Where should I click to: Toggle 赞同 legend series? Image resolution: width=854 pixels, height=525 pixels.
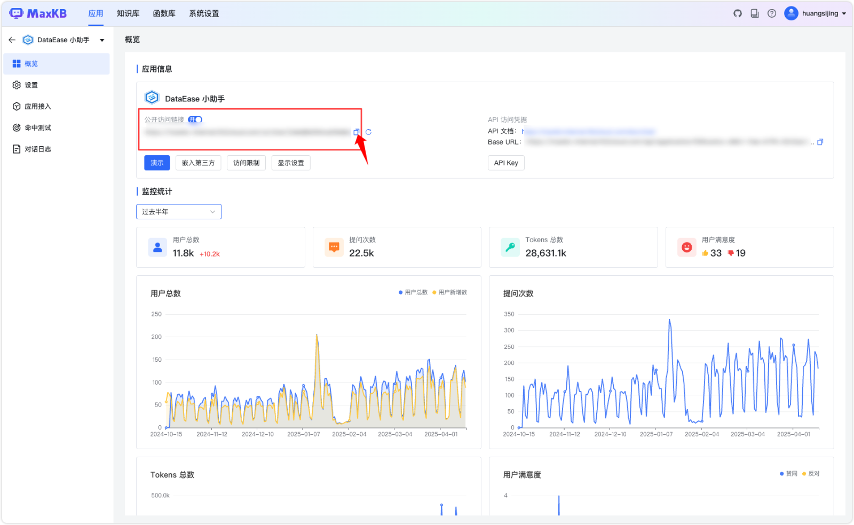click(x=788, y=474)
